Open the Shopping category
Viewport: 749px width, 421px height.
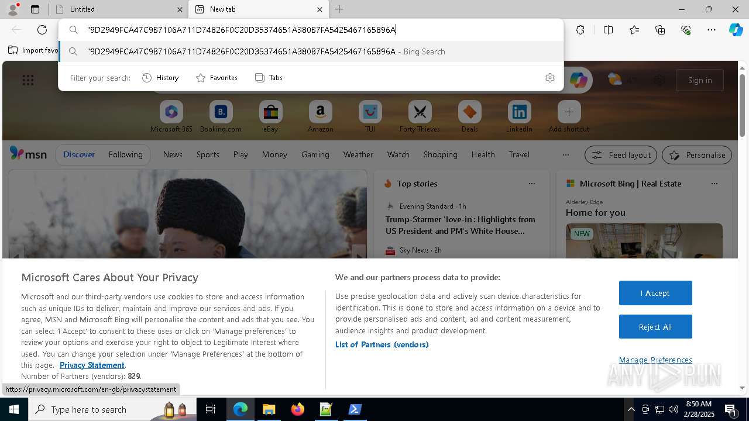[441, 154]
